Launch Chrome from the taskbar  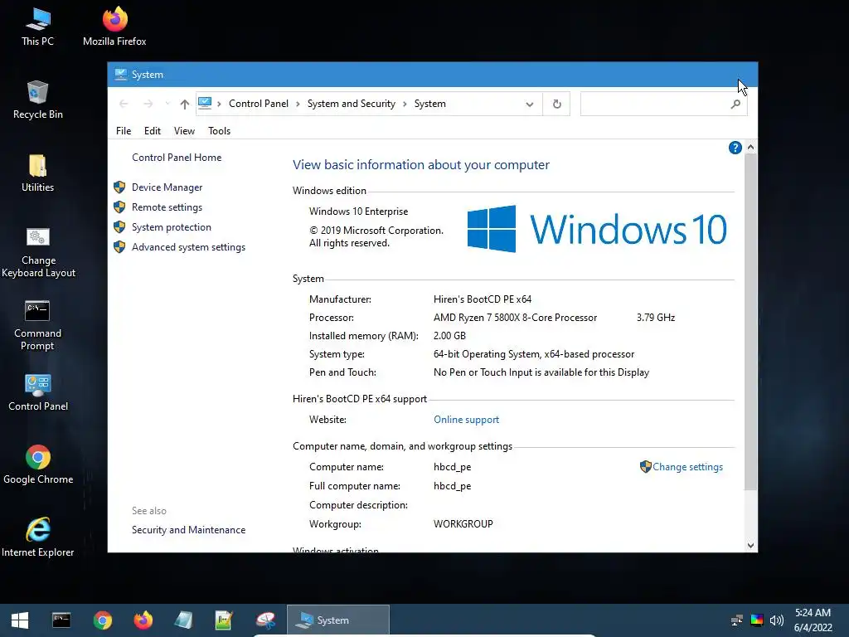pos(102,620)
